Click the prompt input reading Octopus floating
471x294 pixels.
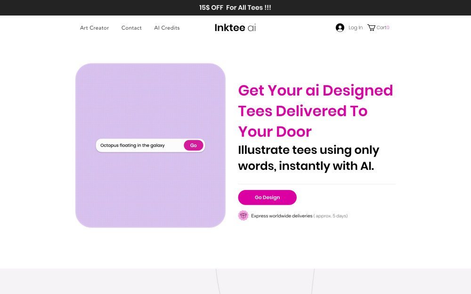click(x=137, y=145)
